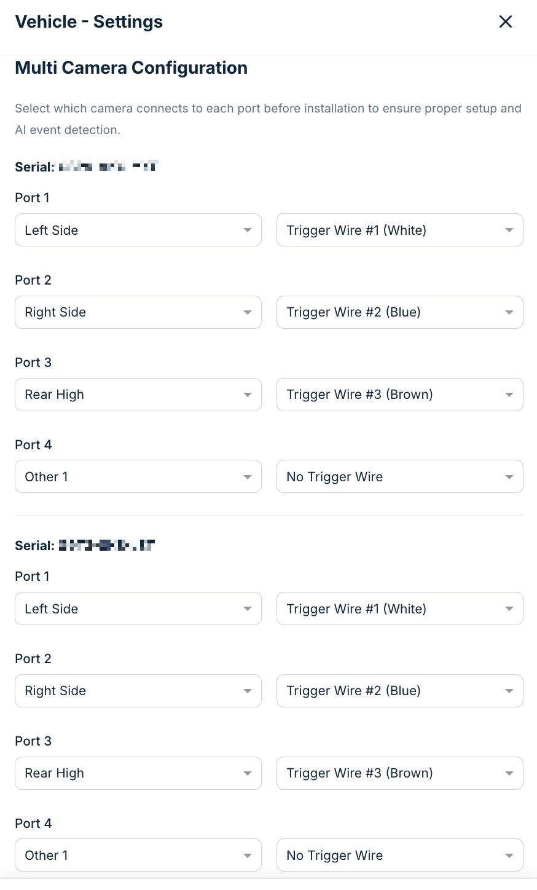537x890 pixels.
Task: Click arrow on second device's Left Side dropdown
Action: (x=247, y=608)
